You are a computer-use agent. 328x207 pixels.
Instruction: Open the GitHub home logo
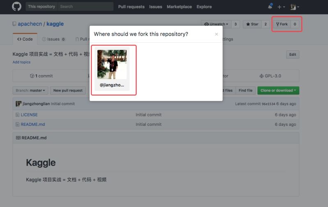point(16,7)
